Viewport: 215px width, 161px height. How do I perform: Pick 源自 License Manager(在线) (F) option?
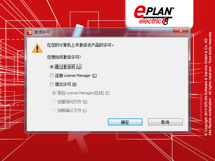click(54, 93)
